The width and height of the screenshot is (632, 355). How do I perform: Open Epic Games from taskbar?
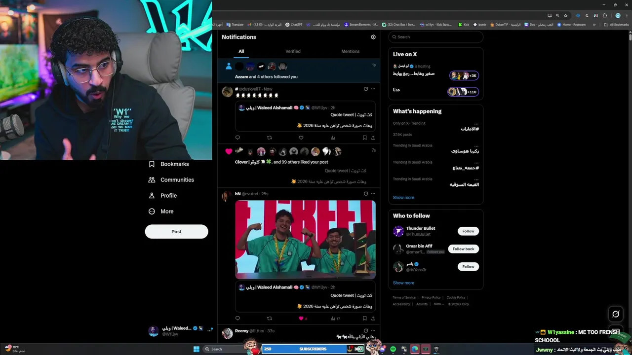pos(436,349)
